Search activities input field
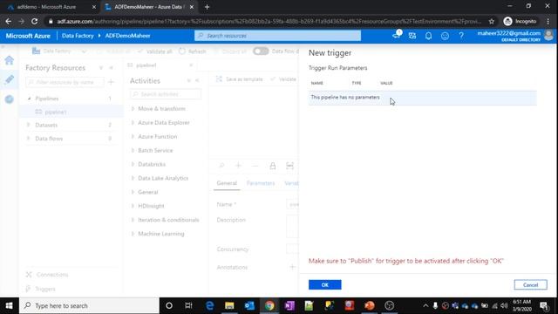The image size is (558, 314). 166,94
